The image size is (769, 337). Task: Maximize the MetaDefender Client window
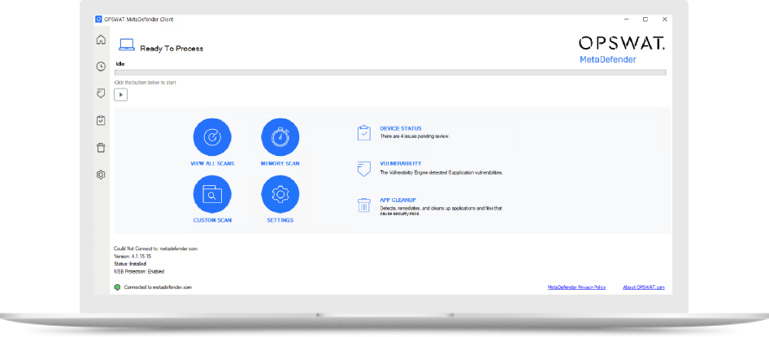pos(645,19)
